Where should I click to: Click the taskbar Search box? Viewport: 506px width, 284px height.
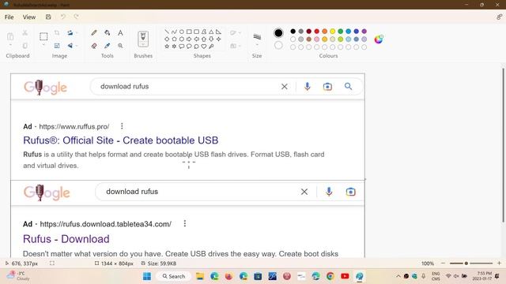[174, 276]
